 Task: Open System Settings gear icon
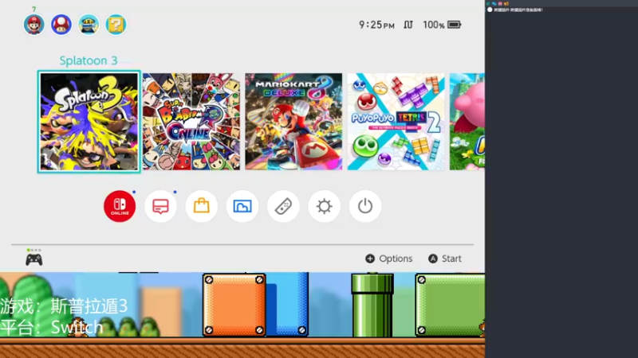325,206
